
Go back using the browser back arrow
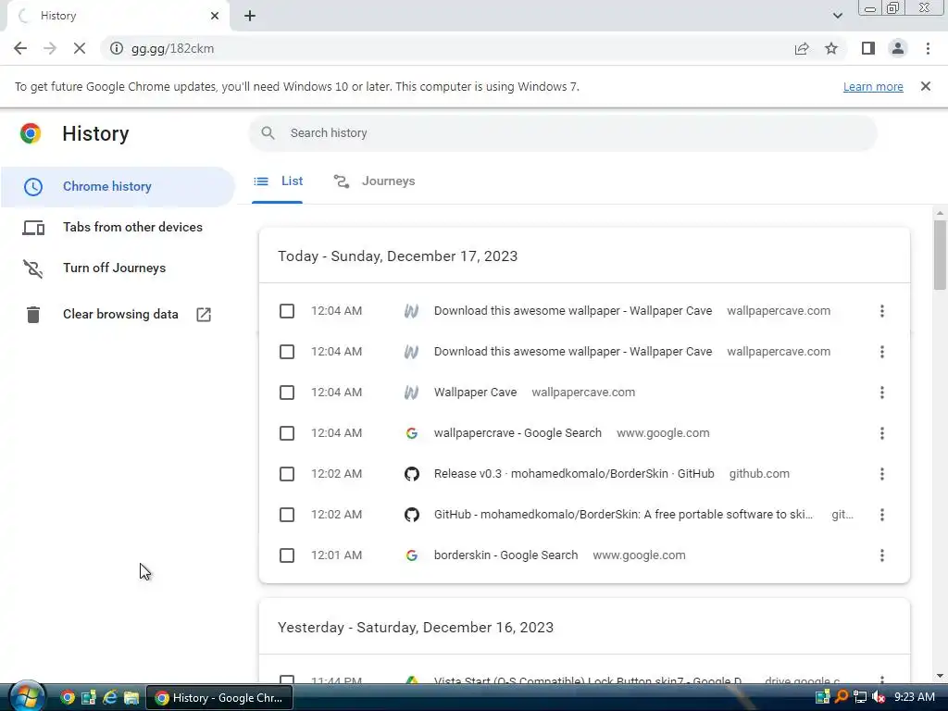click(20, 48)
